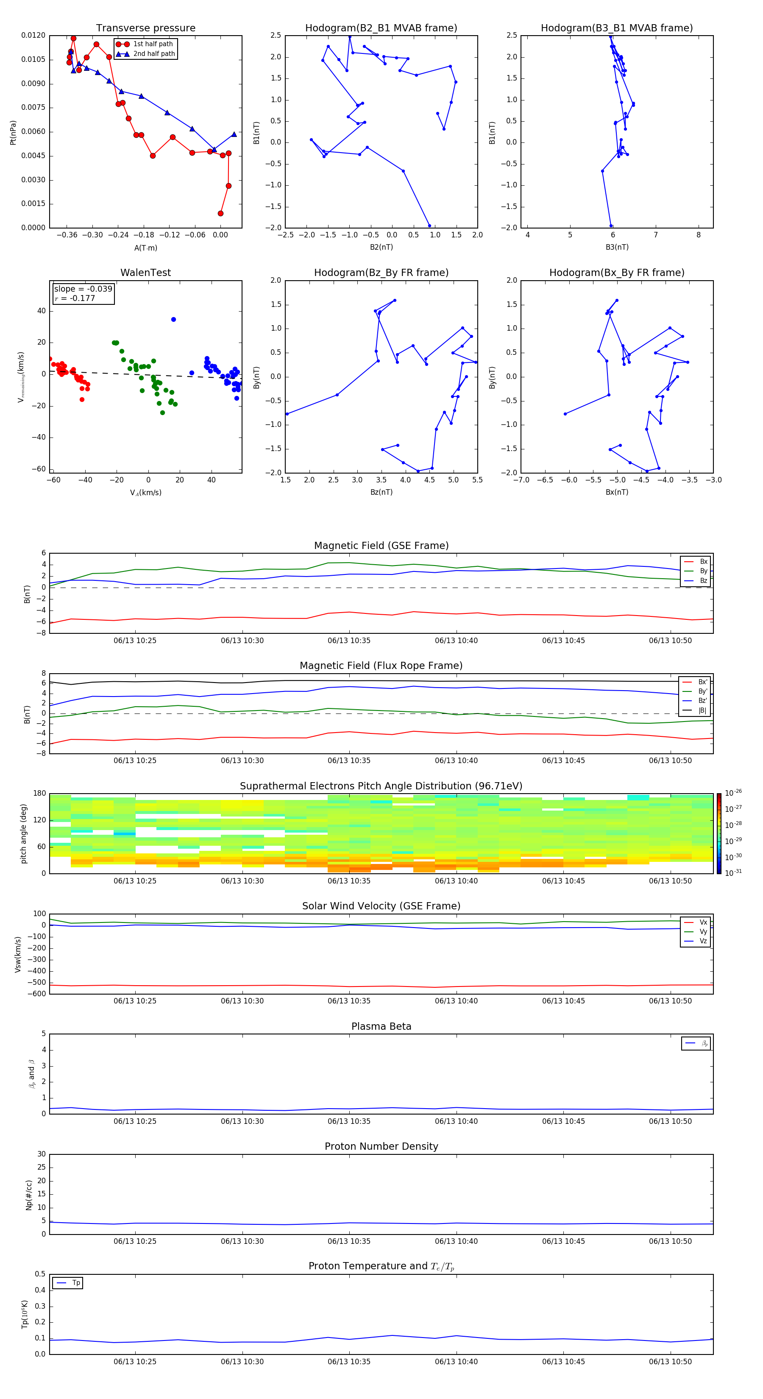The height and width of the screenshot is (1399, 763).
Task: Click the 'Tp' legend in temperature plot
Action: 67,1283
